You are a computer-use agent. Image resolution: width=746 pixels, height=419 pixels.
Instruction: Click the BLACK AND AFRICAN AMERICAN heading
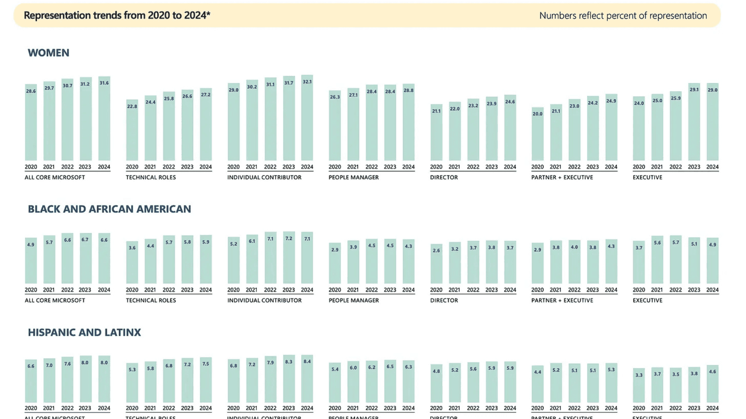(110, 209)
